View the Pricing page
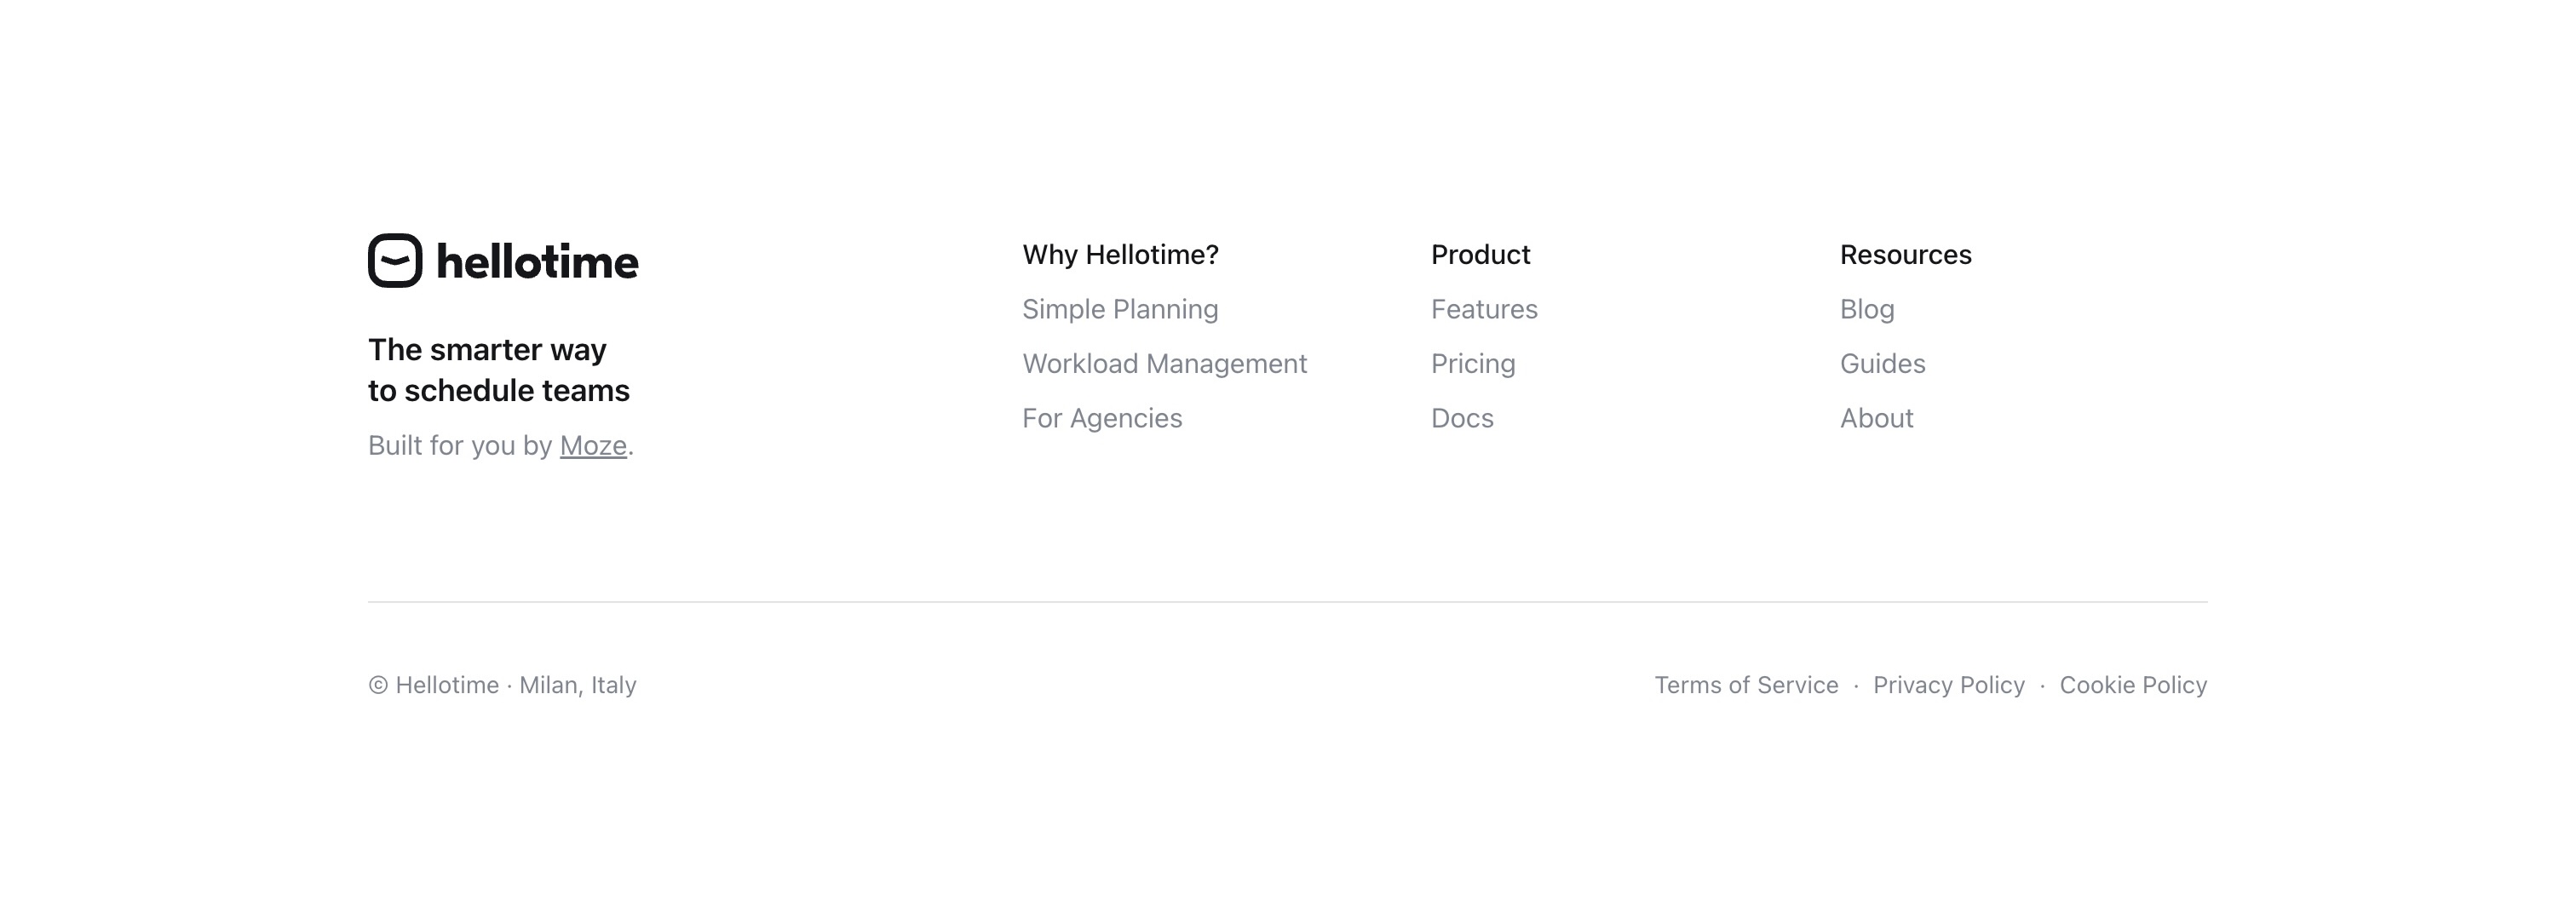The height and width of the screenshot is (912, 2576). click(x=1473, y=363)
